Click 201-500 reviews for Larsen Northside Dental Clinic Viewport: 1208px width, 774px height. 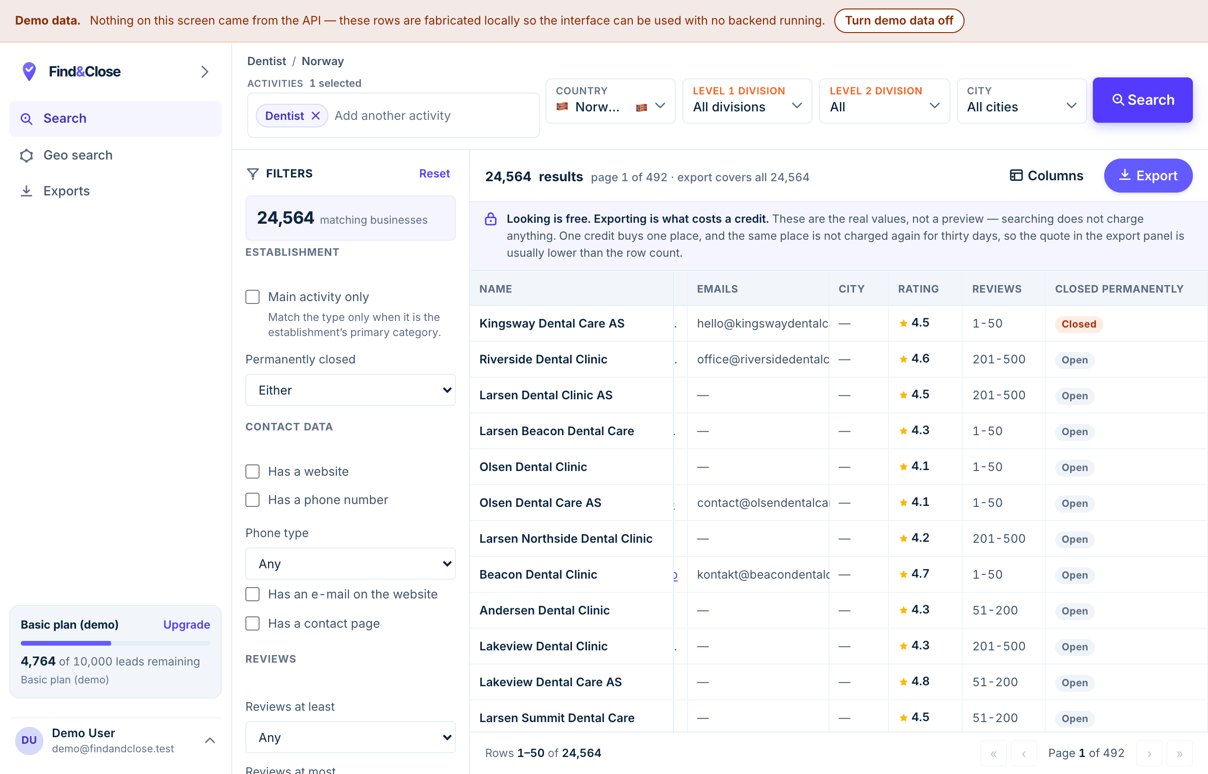999,539
